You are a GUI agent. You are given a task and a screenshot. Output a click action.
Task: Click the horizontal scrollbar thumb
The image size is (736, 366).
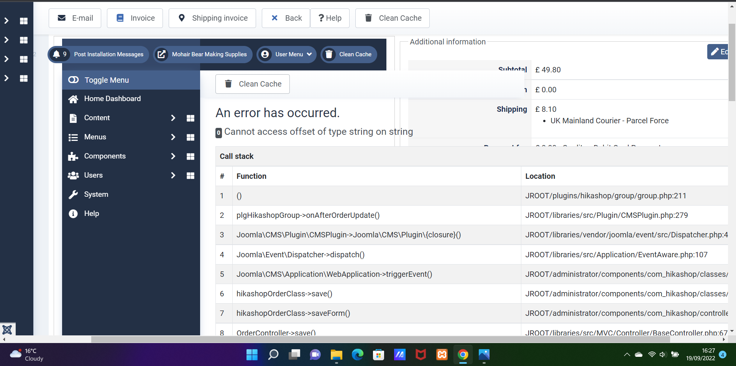coord(380,339)
